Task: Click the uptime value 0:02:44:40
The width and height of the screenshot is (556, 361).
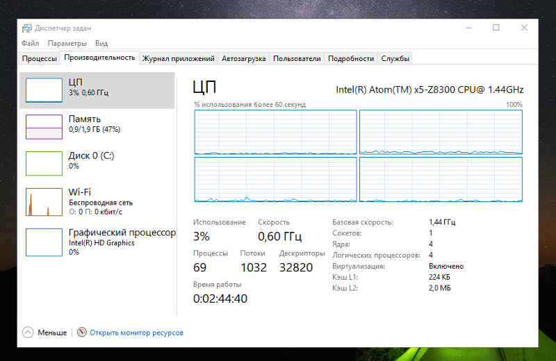Action: pyautogui.click(x=220, y=299)
